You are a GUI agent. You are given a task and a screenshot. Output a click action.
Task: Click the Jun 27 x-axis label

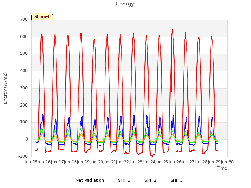pyautogui.click(x=188, y=162)
